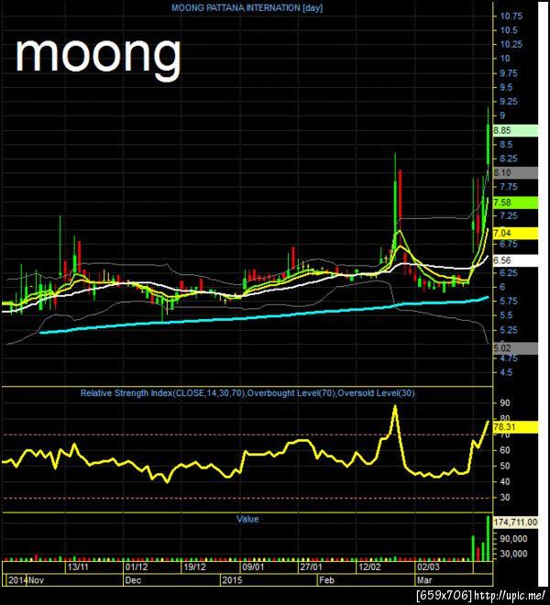This screenshot has width=550, height=605.
Task: Click the 4.5 price axis tick
Action: point(506,373)
